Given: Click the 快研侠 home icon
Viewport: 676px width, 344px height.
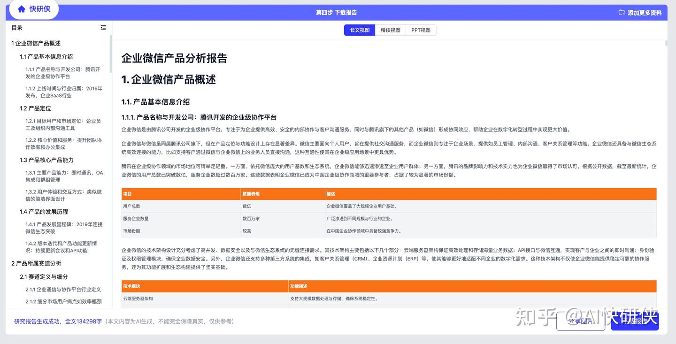Looking at the screenshot, I should [22, 9].
